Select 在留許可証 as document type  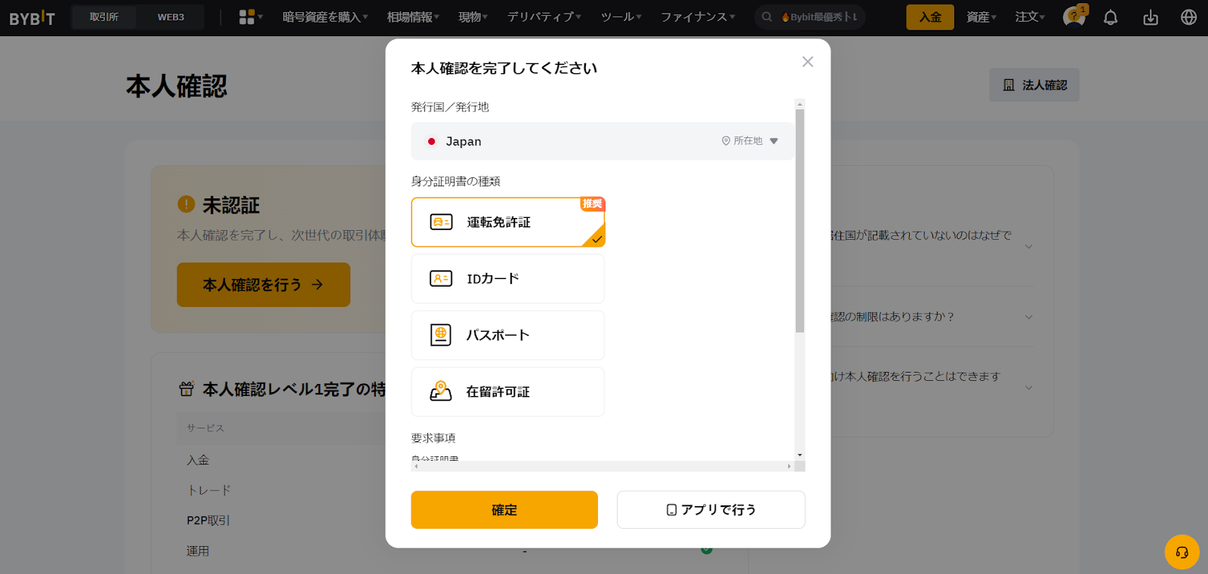click(508, 391)
